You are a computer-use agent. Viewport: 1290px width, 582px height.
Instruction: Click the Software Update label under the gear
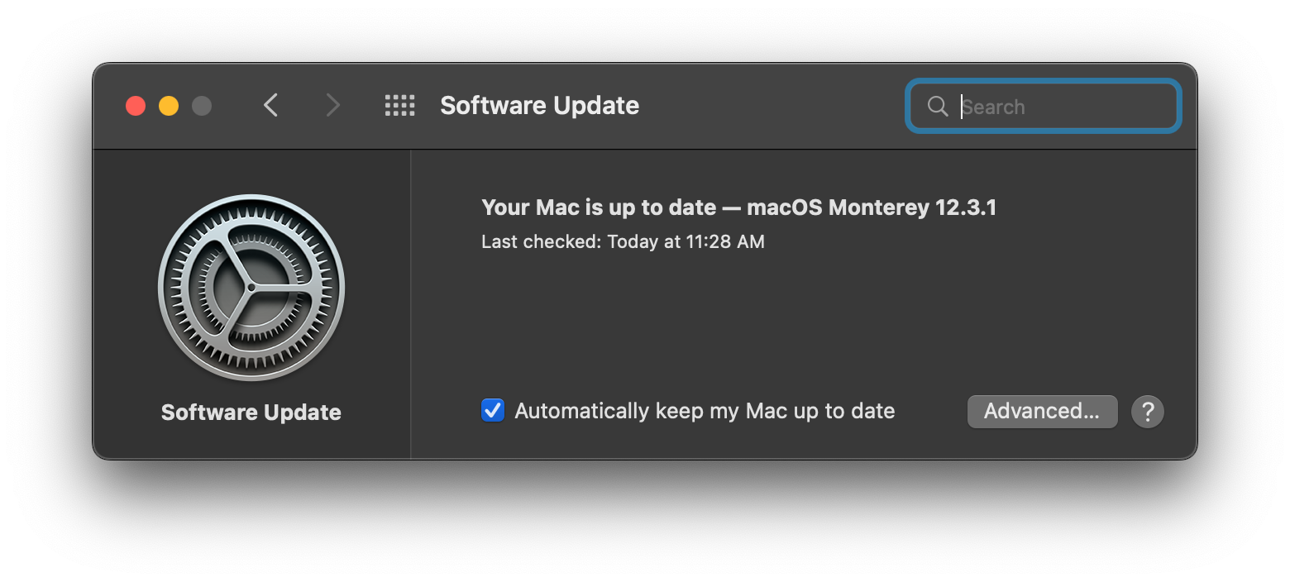click(251, 413)
